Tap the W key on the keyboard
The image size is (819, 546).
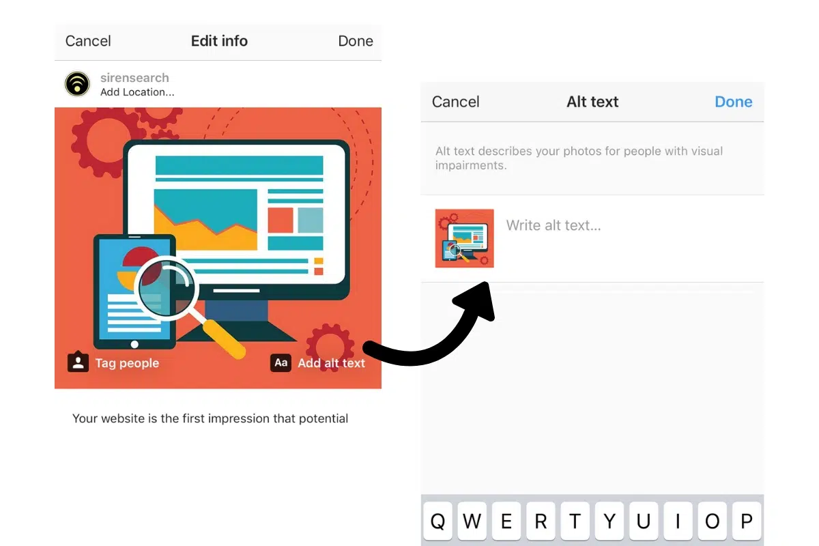pos(472,523)
